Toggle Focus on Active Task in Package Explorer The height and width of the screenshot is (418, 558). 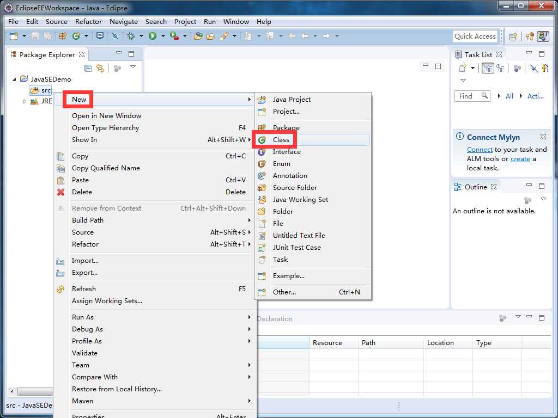(117, 68)
